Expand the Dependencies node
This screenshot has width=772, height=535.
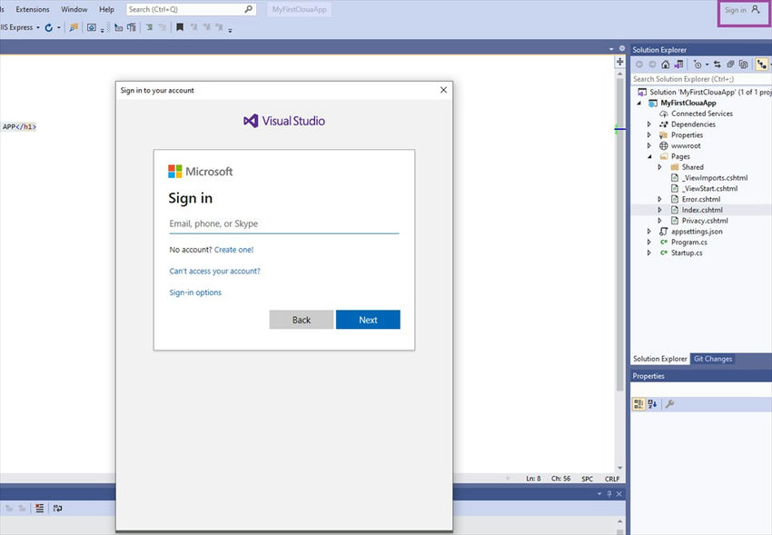coord(648,124)
